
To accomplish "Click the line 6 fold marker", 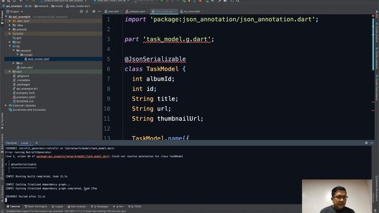I will (x=122, y=69).
